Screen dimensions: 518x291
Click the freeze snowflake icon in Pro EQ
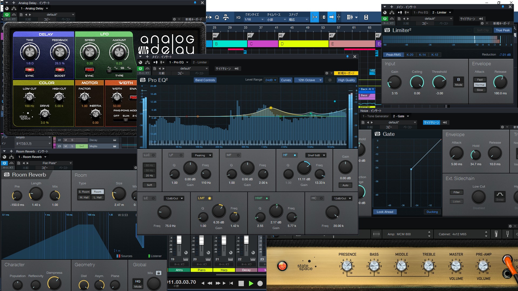click(x=330, y=80)
